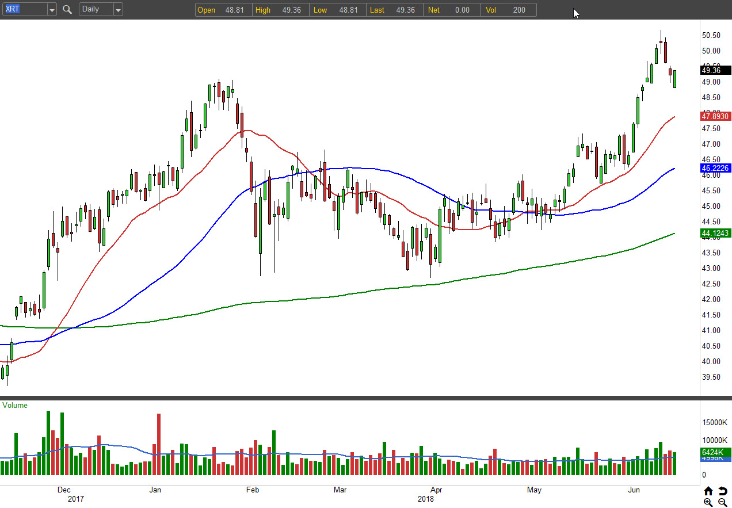Click the green 6424K volume tag

tap(715, 452)
